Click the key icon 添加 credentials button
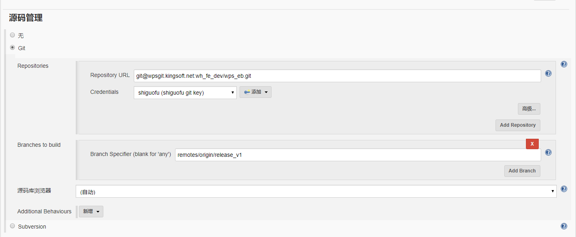This screenshot has width=576, height=237. [x=255, y=92]
